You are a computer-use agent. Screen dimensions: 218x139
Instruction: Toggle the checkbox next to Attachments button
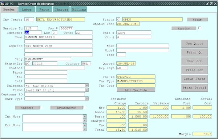point(84,107)
